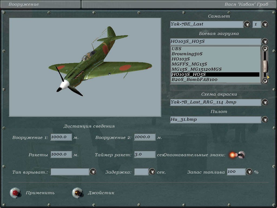Image resolution: width=277 pixels, height=208 pixels.
Task: Click the loadout list scroll-down arrow
Action: (265, 81)
